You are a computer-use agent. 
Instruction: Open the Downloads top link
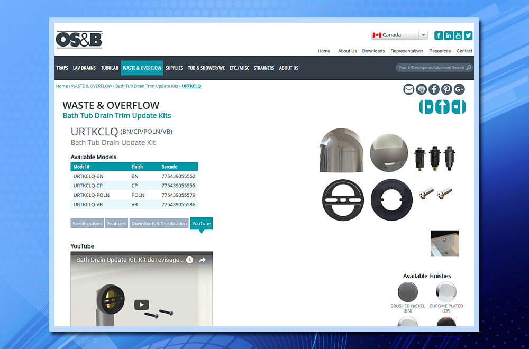(x=373, y=51)
